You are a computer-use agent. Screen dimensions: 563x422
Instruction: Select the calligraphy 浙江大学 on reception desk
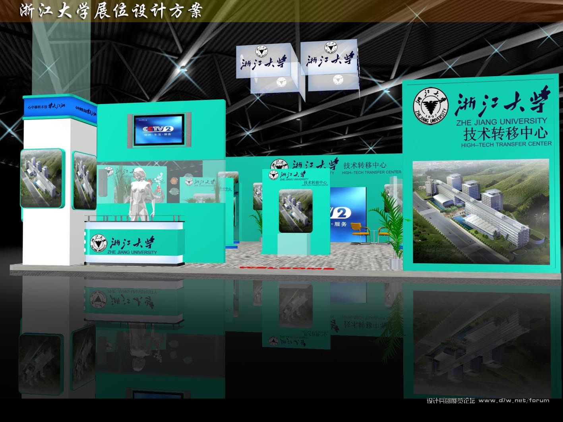click(x=132, y=243)
